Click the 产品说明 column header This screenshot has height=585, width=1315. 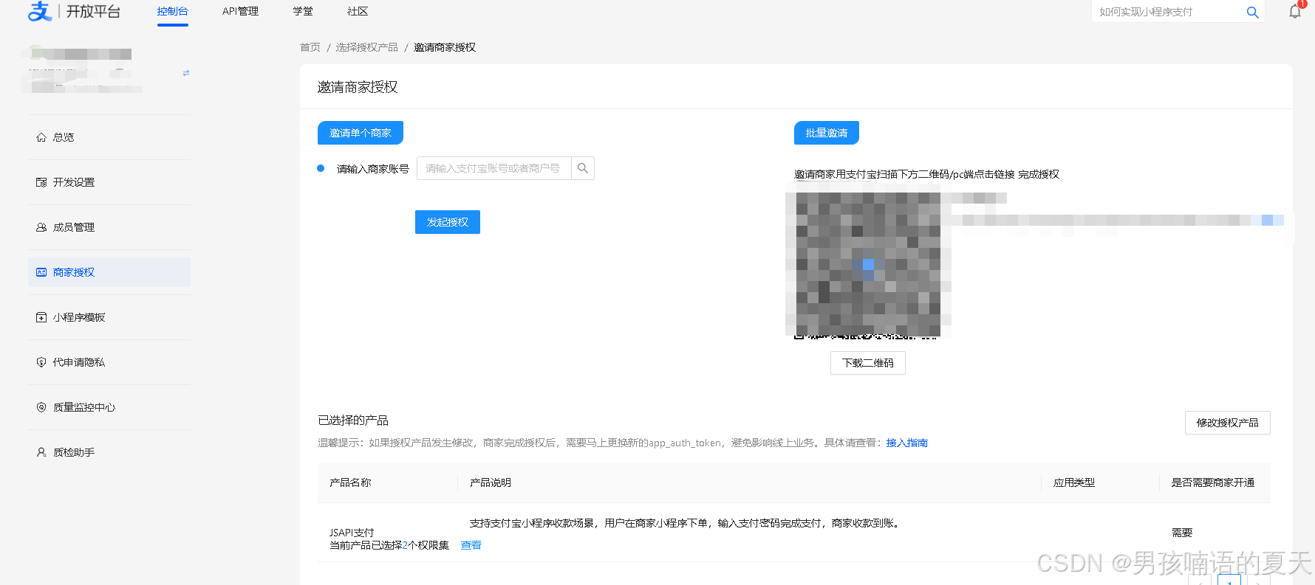[491, 482]
